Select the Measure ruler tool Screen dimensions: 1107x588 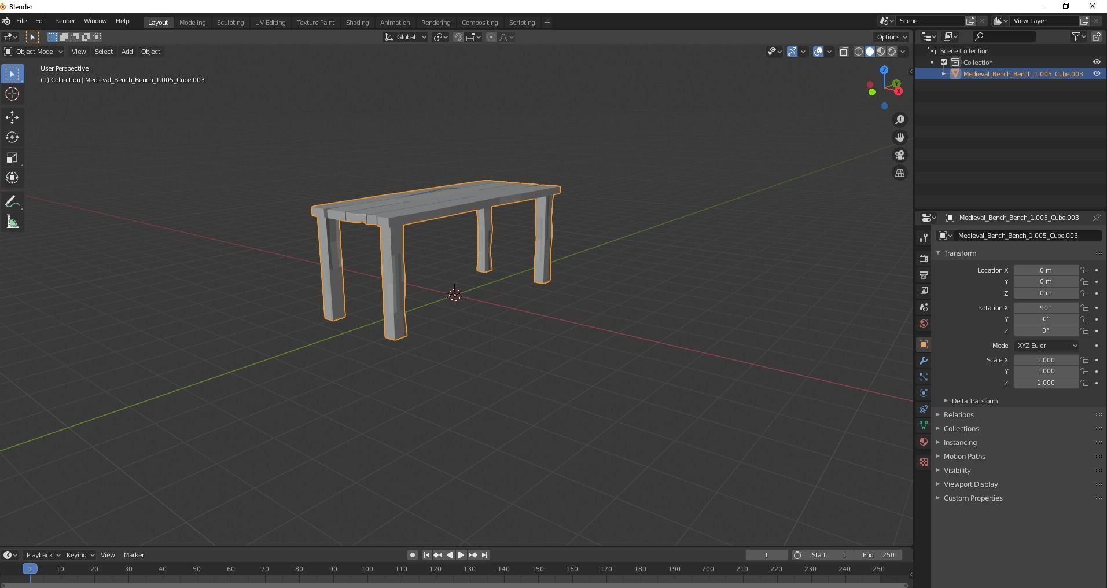[x=12, y=222]
